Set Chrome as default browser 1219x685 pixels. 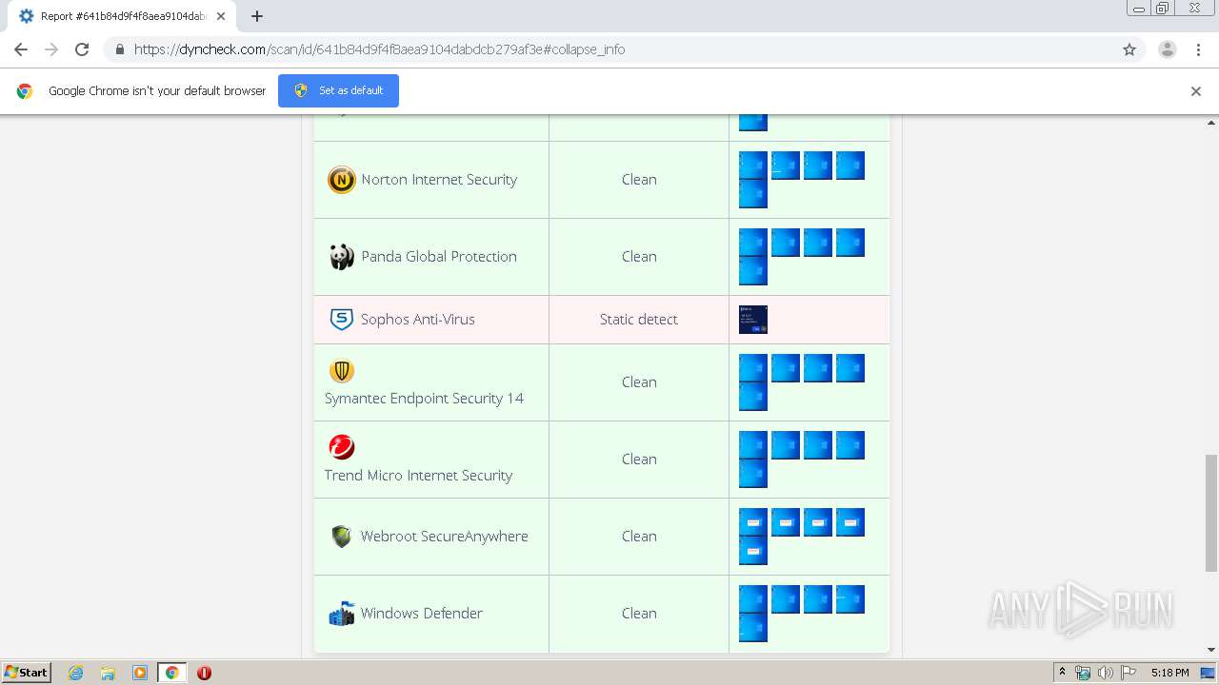[x=338, y=90]
